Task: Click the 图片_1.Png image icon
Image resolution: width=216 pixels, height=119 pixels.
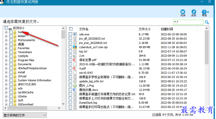Action: 75,85
